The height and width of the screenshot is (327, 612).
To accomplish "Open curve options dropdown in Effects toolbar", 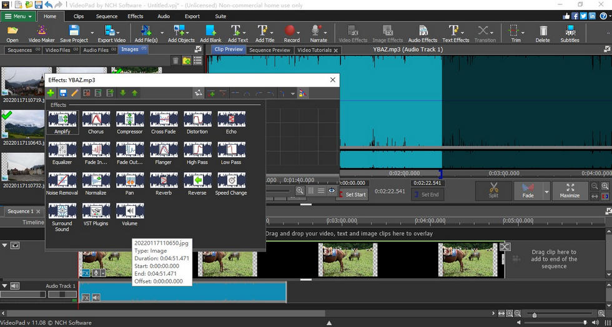I will pos(293,93).
